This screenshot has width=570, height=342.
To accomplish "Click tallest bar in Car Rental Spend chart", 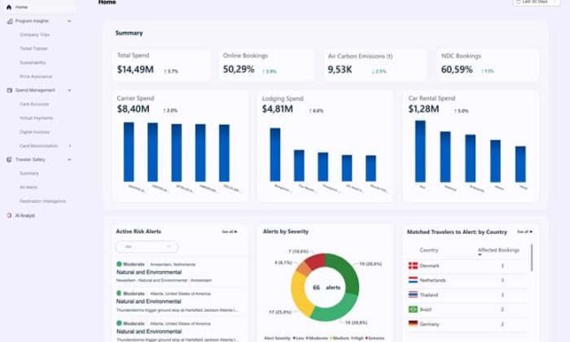I will [x=420, y=151].
